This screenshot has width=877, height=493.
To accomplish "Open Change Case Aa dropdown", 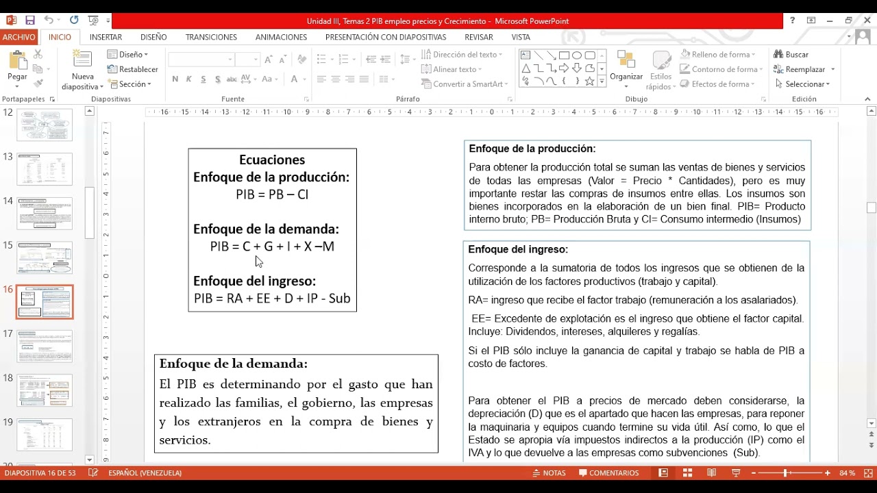I will [270, 79].
